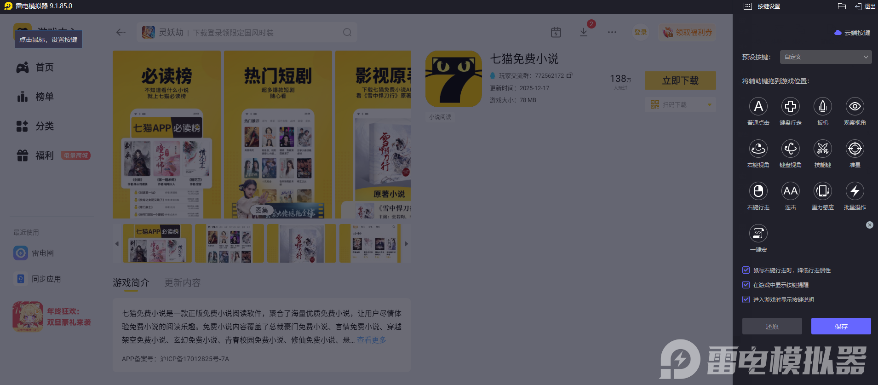Image resolution: width=878 pixels, height=385 pixels.
Task: Select the 重力感应 gravity sensor icon
Action: click(x=823, y=191)
